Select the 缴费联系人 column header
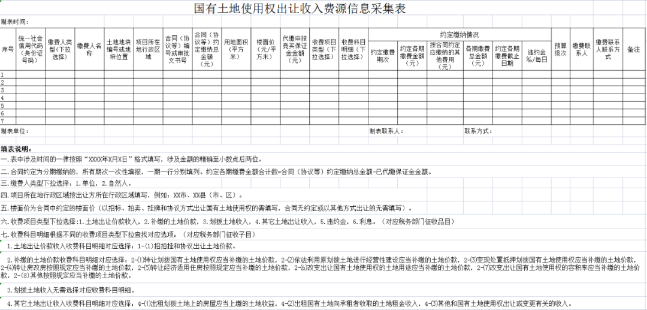Viewport: 647px width, 310px height. coord(582,50)
